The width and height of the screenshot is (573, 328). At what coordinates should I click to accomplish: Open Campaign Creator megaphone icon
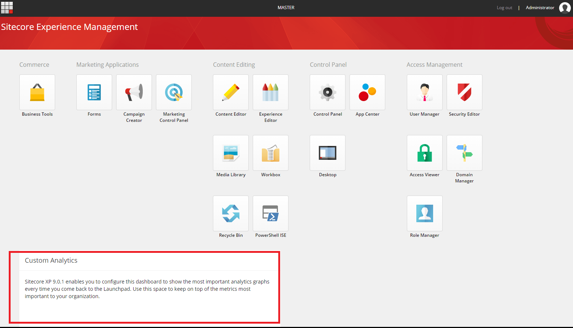(134, 92)
